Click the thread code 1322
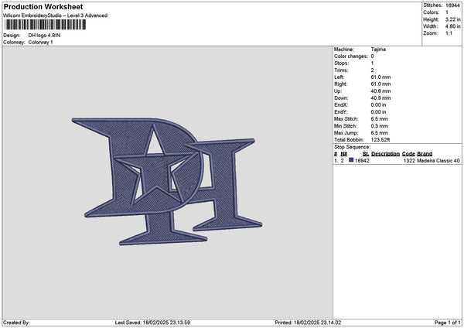464x328 pixels. tap(409, 161)
